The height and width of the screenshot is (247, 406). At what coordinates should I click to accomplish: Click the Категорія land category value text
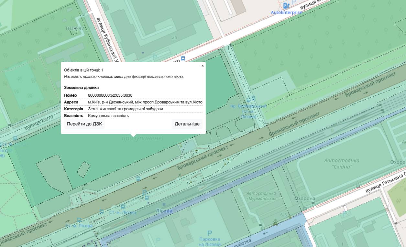[125, 109]
